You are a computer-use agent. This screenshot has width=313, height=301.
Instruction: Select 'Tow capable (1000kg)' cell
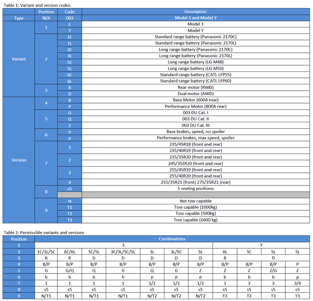pos(196,207)
